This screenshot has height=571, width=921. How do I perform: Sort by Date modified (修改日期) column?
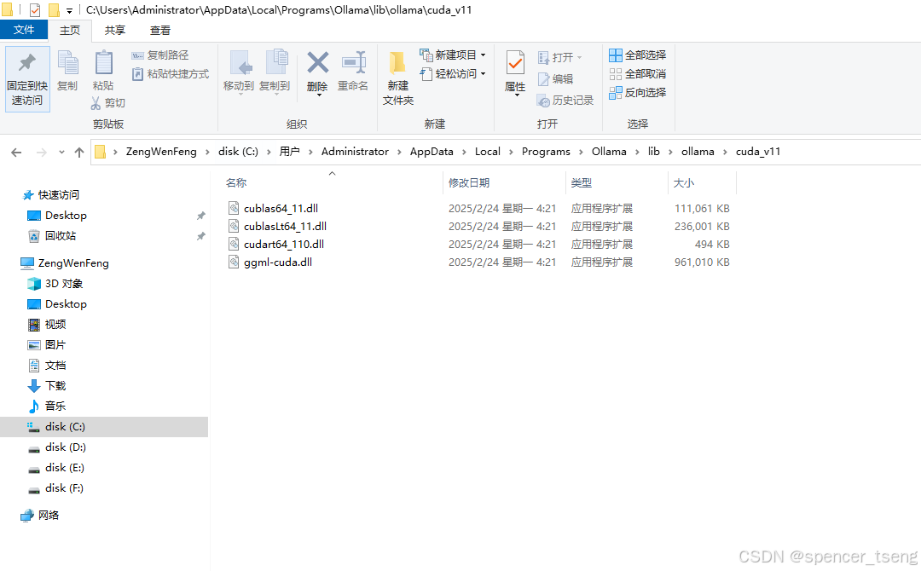click(x=469, y=183)
